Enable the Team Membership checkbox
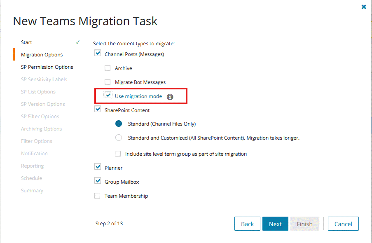 click(97, 196)
